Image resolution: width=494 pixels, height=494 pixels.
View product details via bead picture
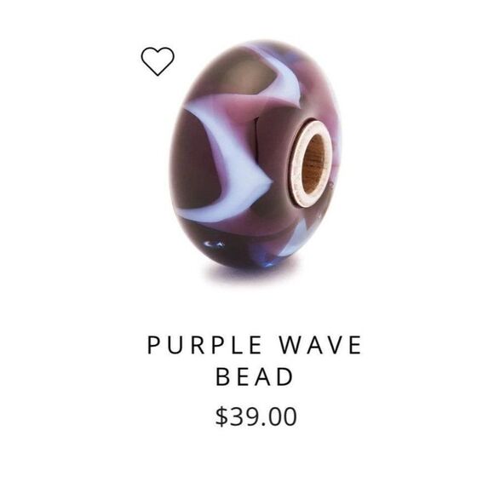(256, 157)
